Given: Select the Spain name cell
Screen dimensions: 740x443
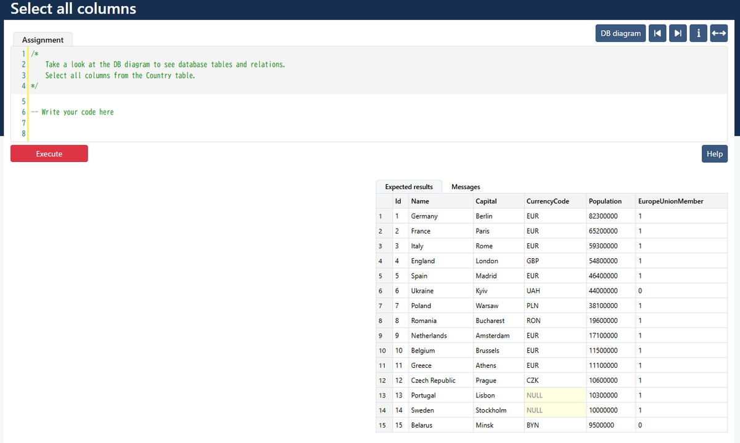Looking at the screenshot, I should (x=441, y=276).
